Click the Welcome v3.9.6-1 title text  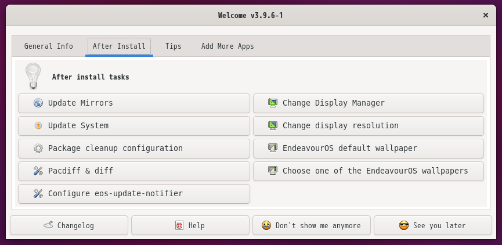pyautogui.click(x=250, y=15)
